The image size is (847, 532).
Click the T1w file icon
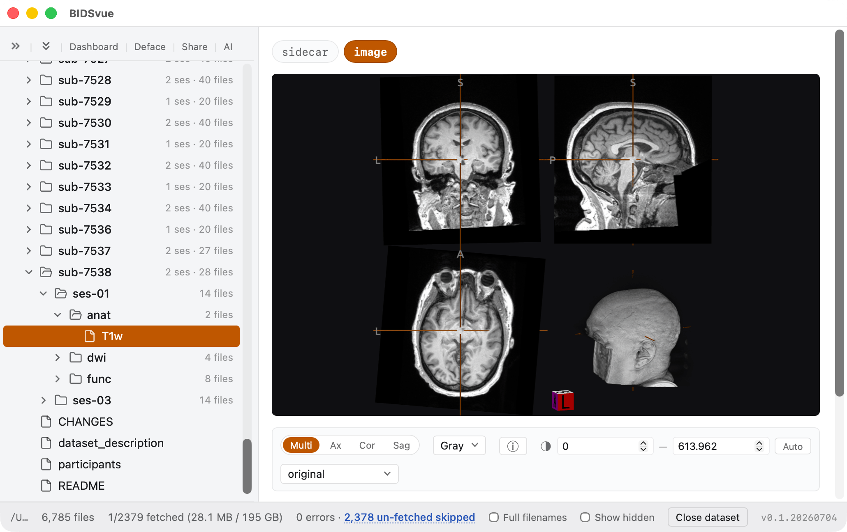[x=90, y=336]
